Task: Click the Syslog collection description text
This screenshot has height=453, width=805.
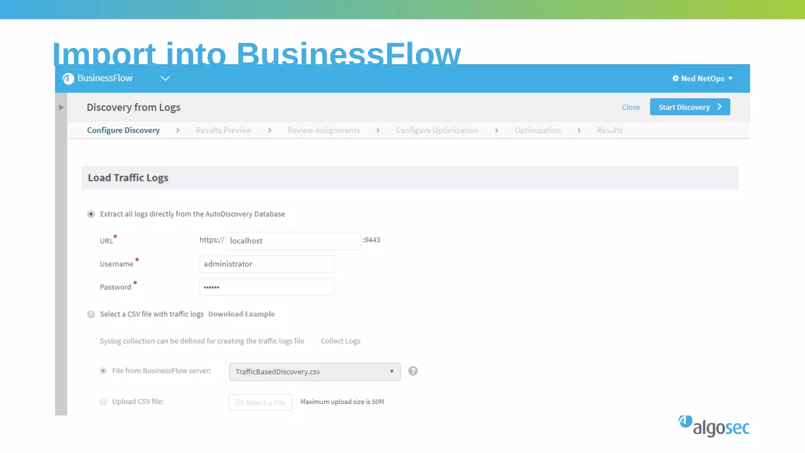Action: click(202, 341)
